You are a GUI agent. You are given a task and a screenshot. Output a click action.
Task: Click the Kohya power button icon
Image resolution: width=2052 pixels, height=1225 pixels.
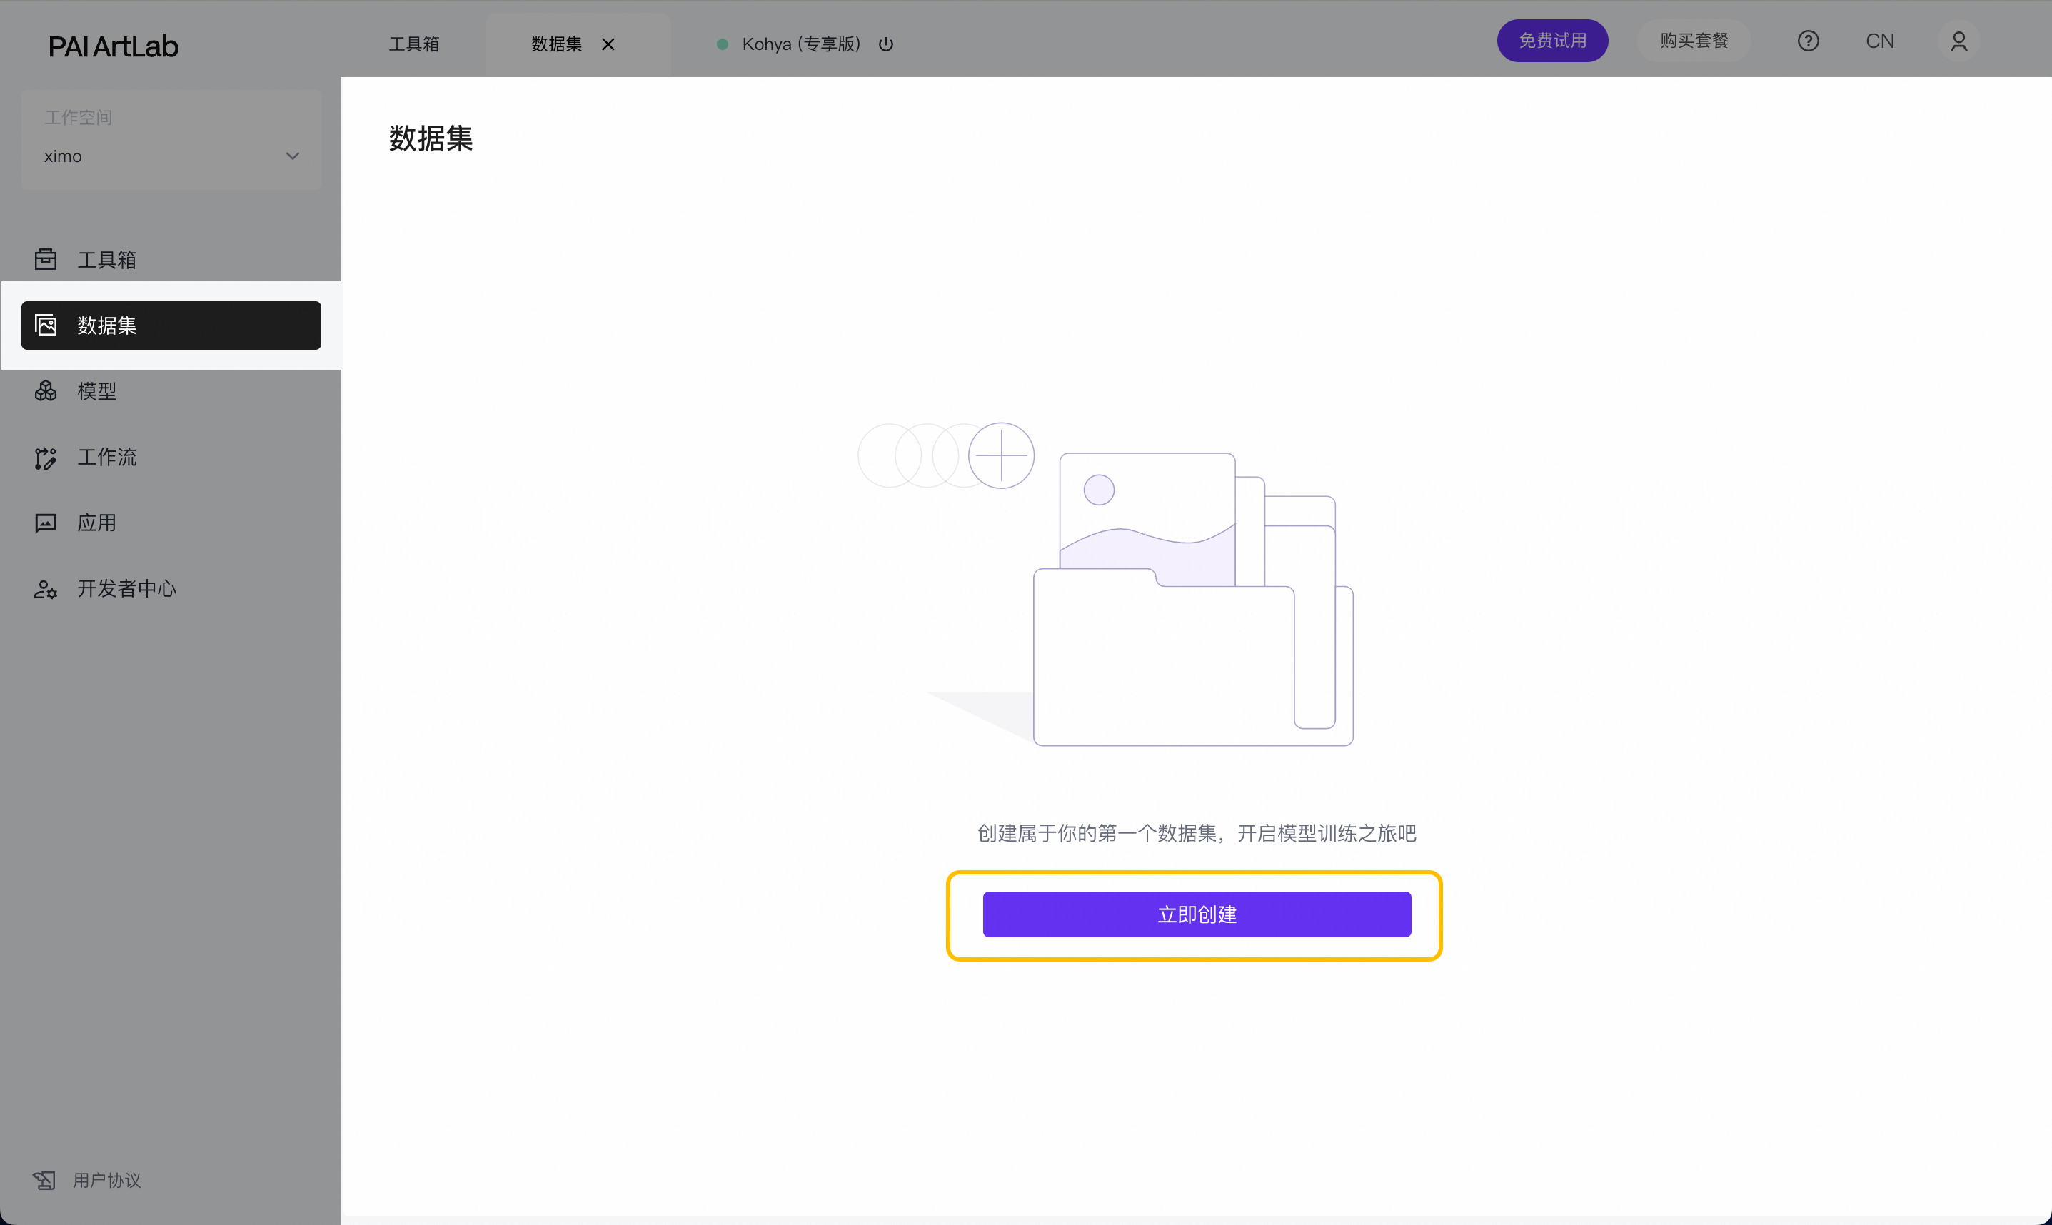(885, 44)
